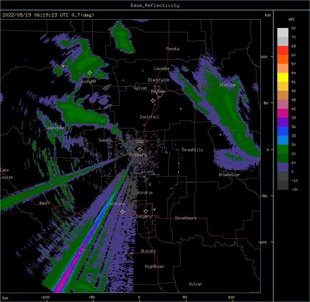Click the white plus marker north of Sundre
Viewport: 310px width, 302px height.
[100, 108]
